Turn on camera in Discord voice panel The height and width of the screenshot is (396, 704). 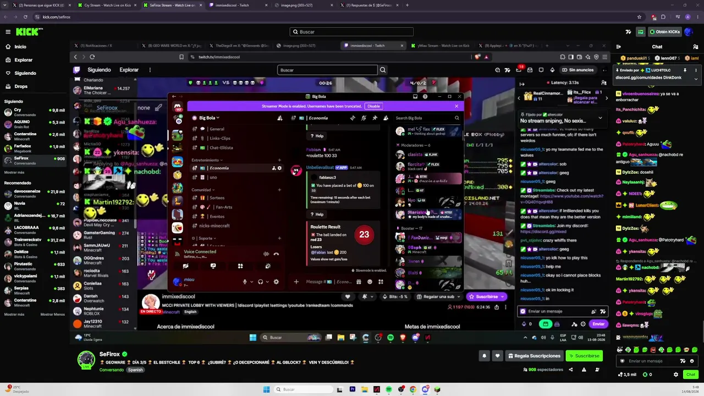pos(185,266)
